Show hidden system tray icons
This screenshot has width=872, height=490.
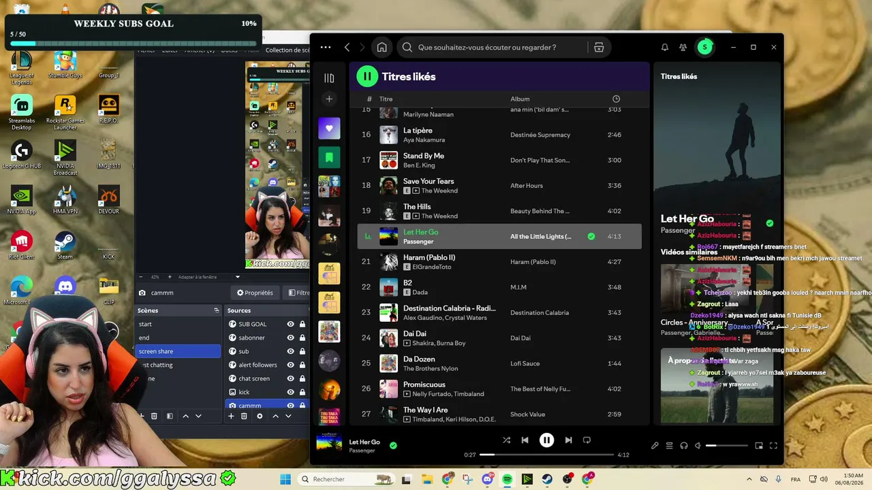749,479
